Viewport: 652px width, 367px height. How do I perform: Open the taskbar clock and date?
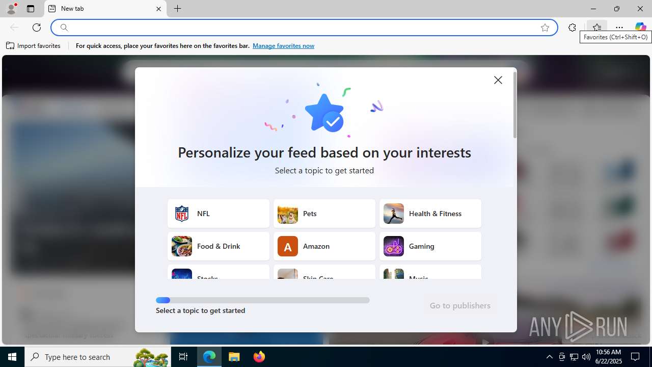click(609, 357)
